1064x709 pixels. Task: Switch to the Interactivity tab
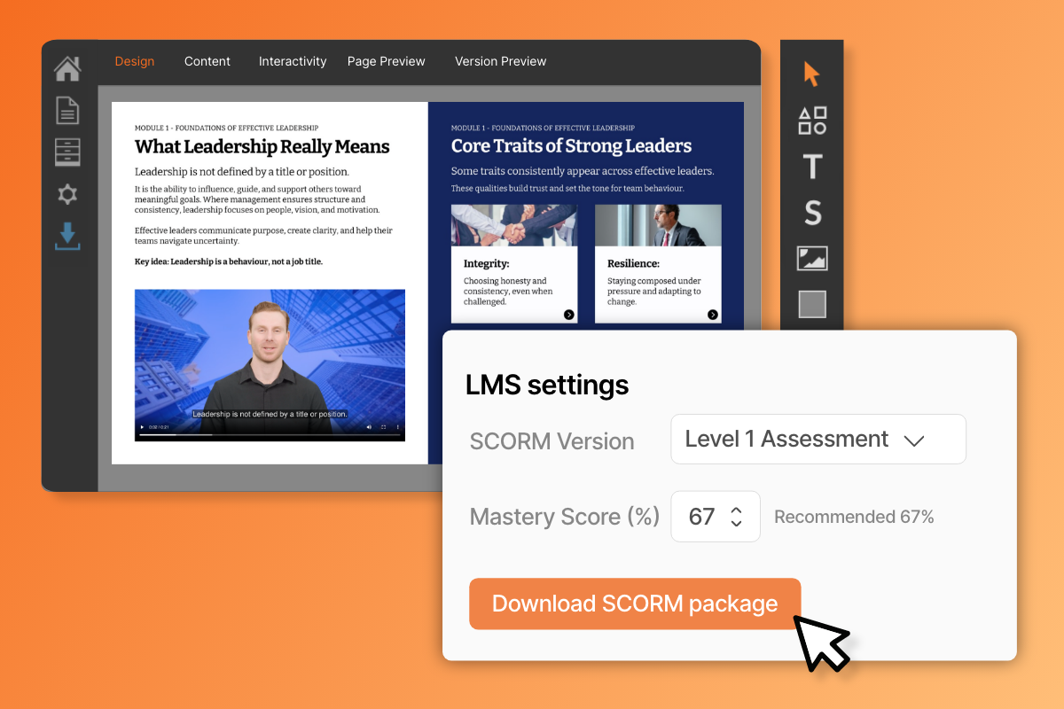point(293,61)
